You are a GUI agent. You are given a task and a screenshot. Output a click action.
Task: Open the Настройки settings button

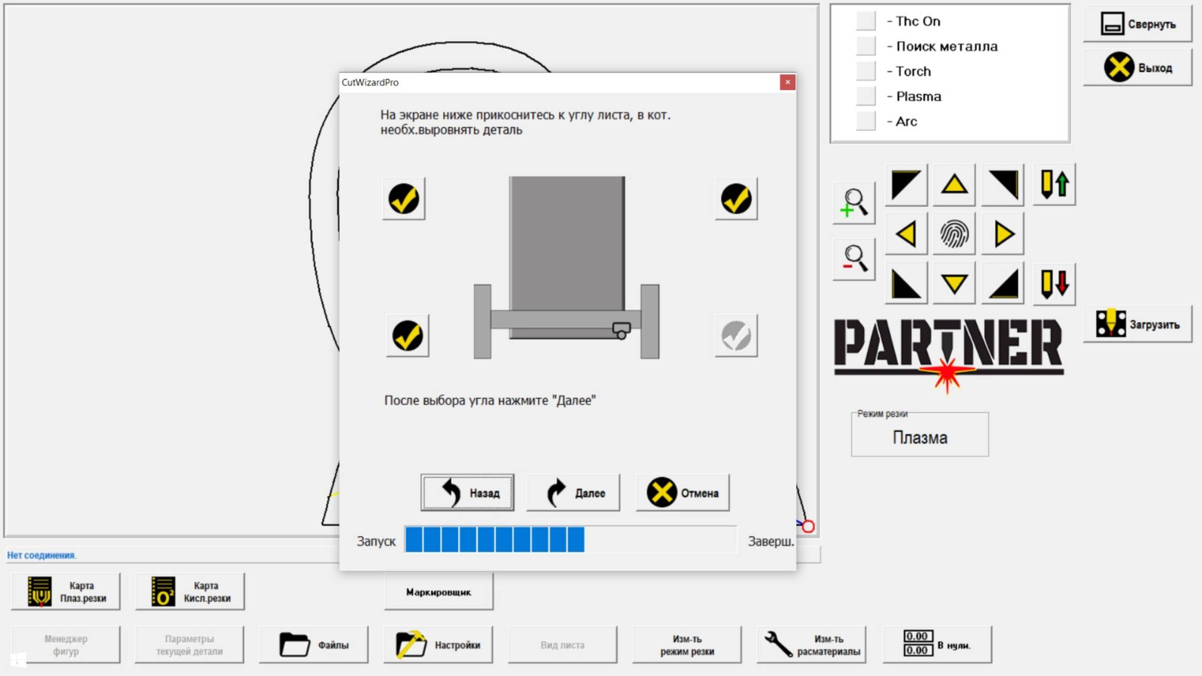coord(438,645)
